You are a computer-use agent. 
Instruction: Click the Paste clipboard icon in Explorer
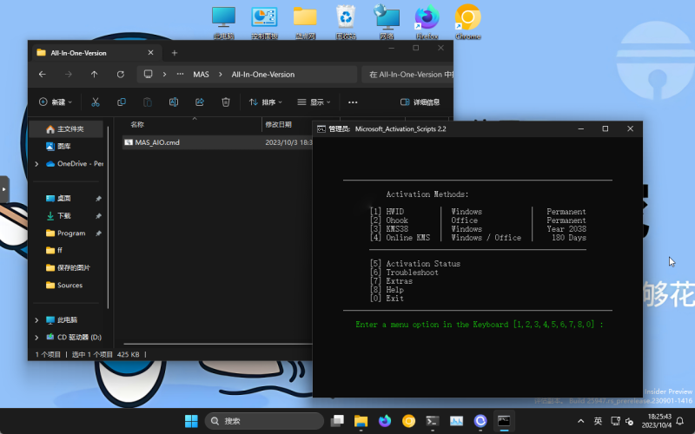tap(148, 102)
